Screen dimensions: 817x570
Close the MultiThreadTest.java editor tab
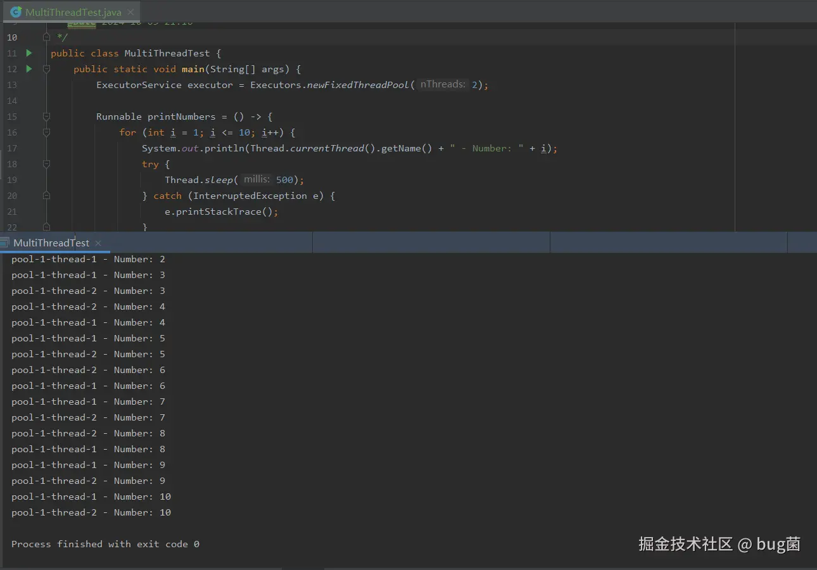click(x=130, y=12)
